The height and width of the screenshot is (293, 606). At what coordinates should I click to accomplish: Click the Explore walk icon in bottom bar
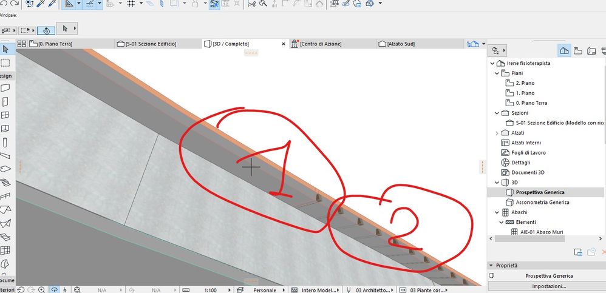[65, 289]
